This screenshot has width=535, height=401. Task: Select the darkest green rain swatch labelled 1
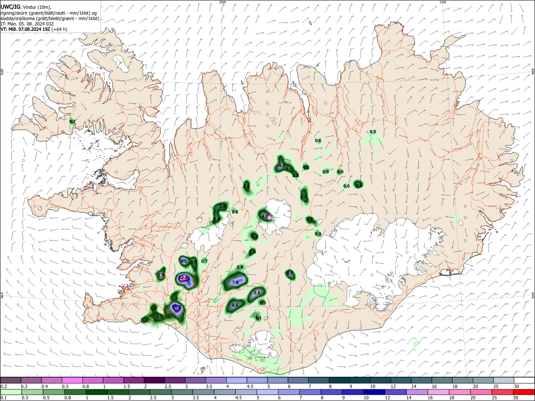(97, 392)
